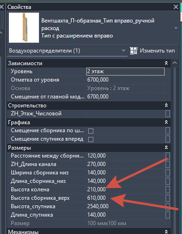182x234 pixels.
Task: Click the associate button for Высота колена
Action: (167, 189)
